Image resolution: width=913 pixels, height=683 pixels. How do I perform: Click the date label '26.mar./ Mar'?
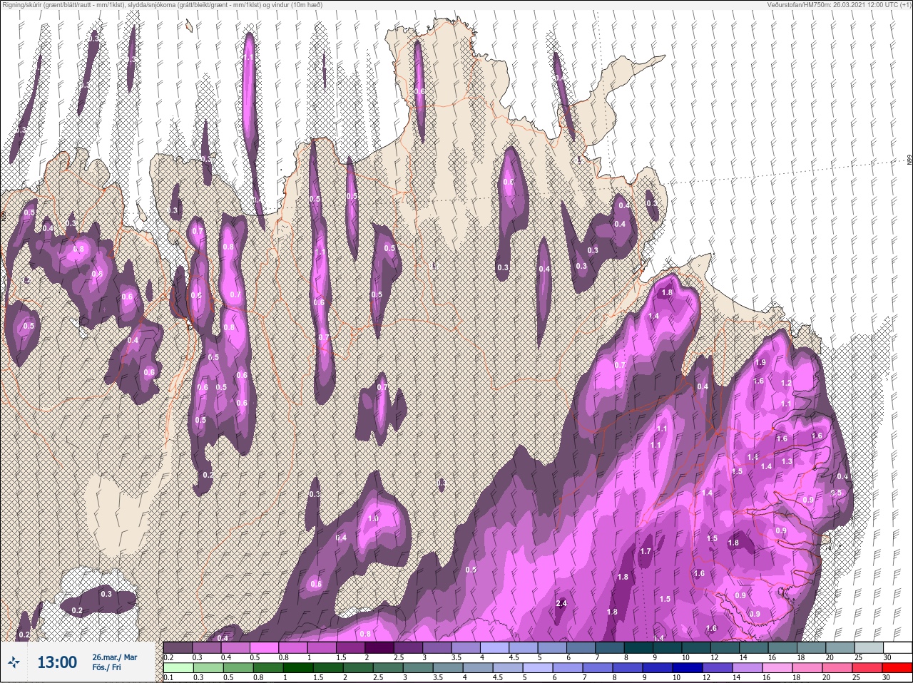pyautogui.click(x=114, y=657)
